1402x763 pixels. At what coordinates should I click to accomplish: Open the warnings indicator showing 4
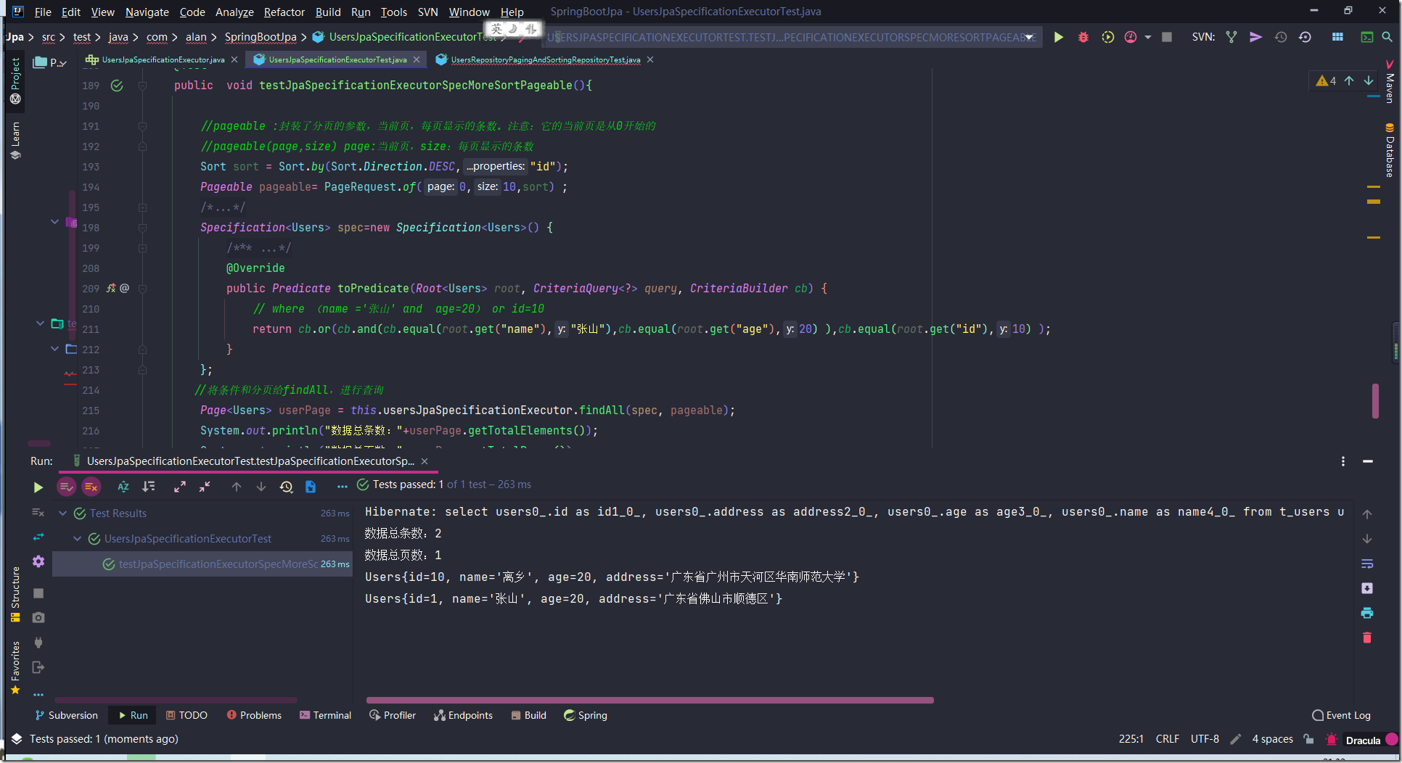click(x=1326, y=81)
